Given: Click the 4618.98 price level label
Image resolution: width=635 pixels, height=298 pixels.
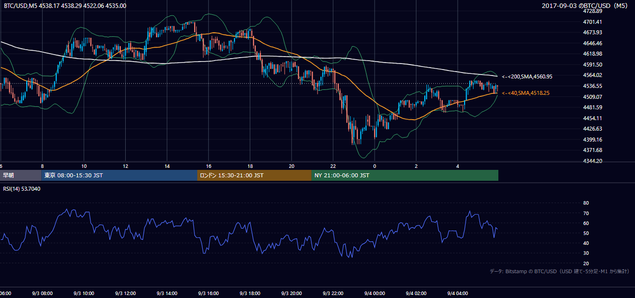Looking at the screenshot, I should point(593,54).
